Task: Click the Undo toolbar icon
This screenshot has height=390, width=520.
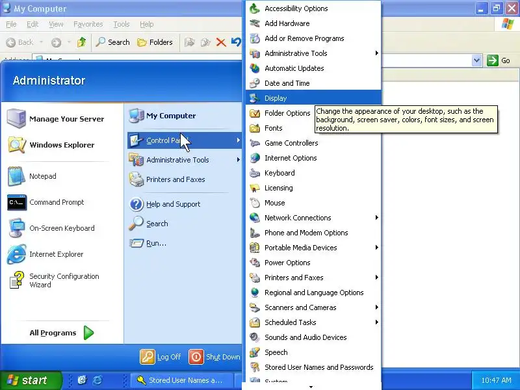Action: coord(236,42)
